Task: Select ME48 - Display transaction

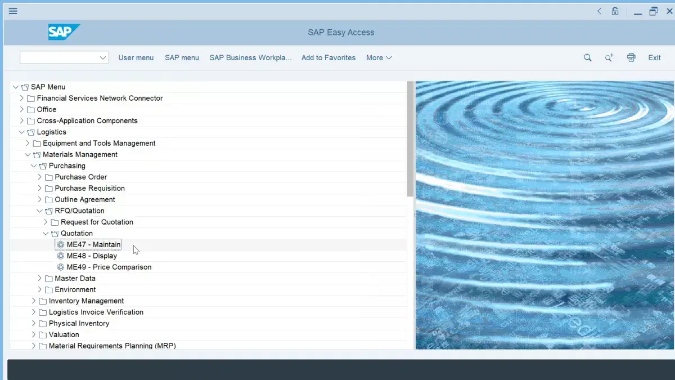Action: click(92, 256)
